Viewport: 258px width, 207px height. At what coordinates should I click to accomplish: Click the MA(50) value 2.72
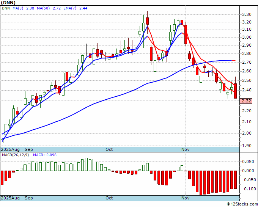pos(57,8)
